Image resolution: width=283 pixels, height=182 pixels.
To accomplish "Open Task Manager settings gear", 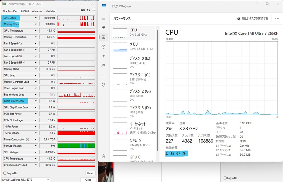I will click(103, 156).
